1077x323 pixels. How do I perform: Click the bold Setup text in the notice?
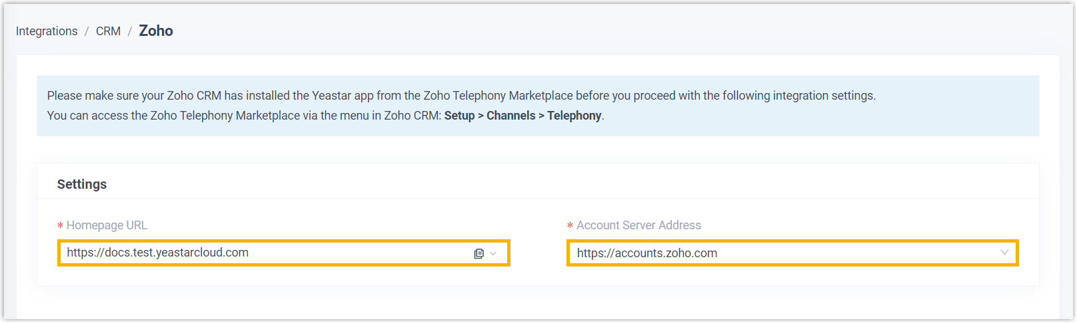point(459,116)
